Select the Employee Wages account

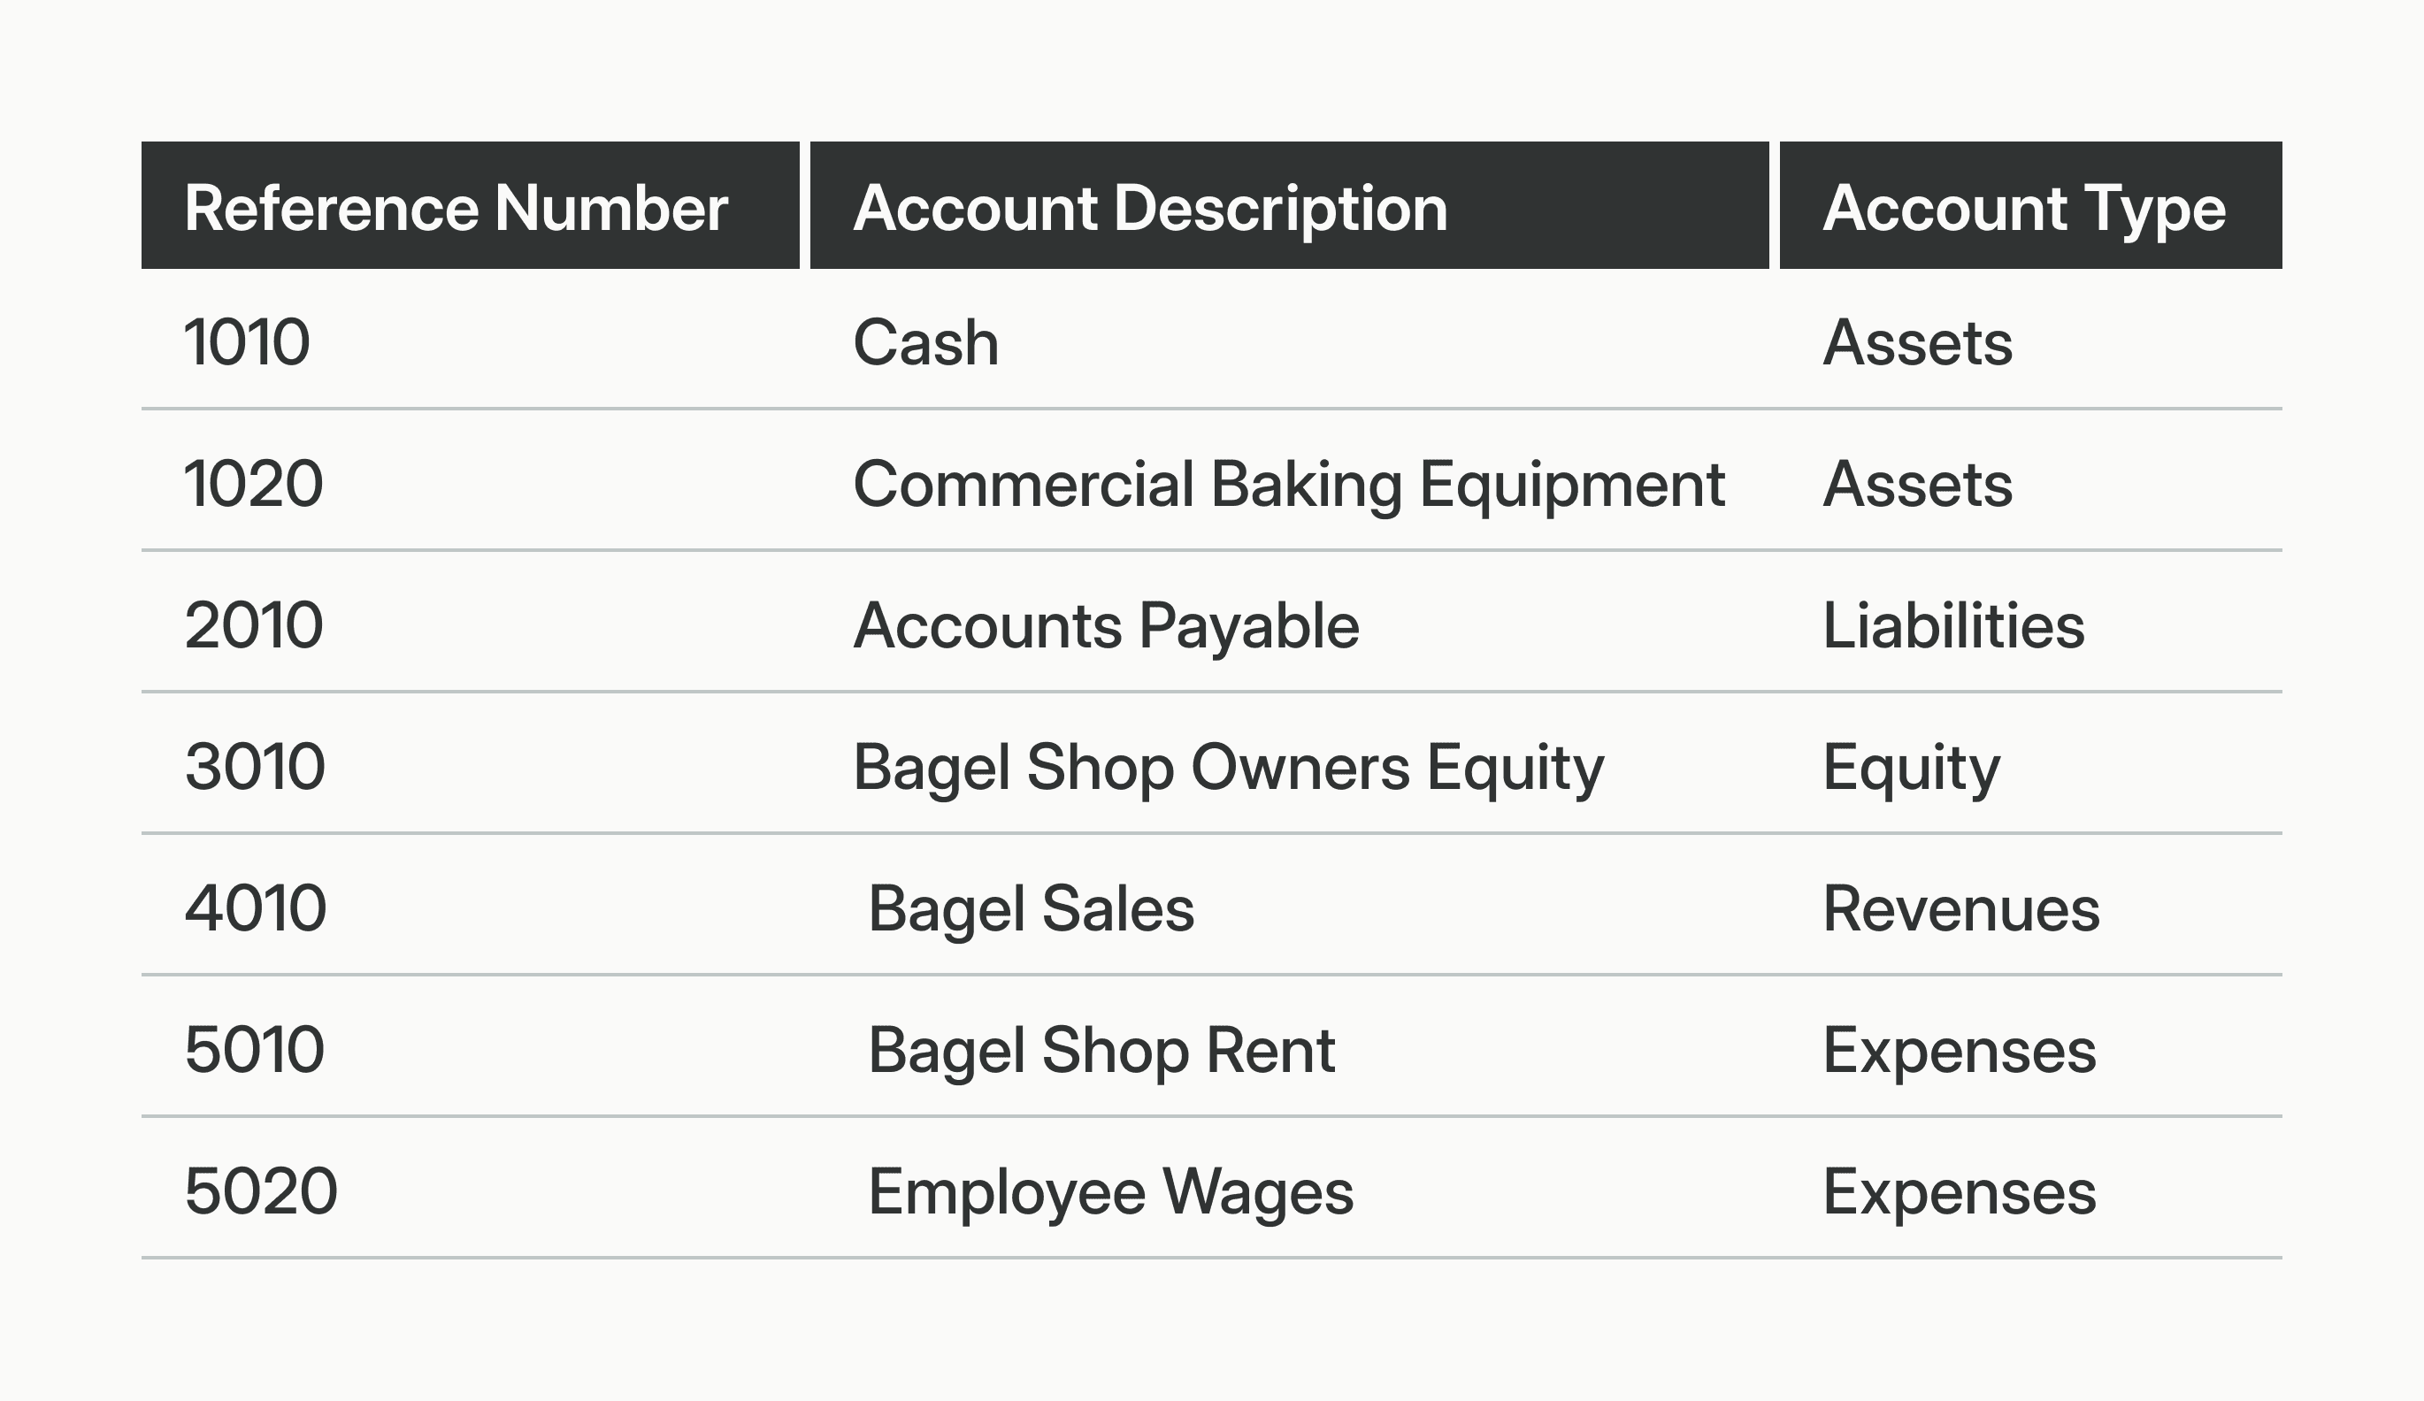click(x=1110, y=1190)
